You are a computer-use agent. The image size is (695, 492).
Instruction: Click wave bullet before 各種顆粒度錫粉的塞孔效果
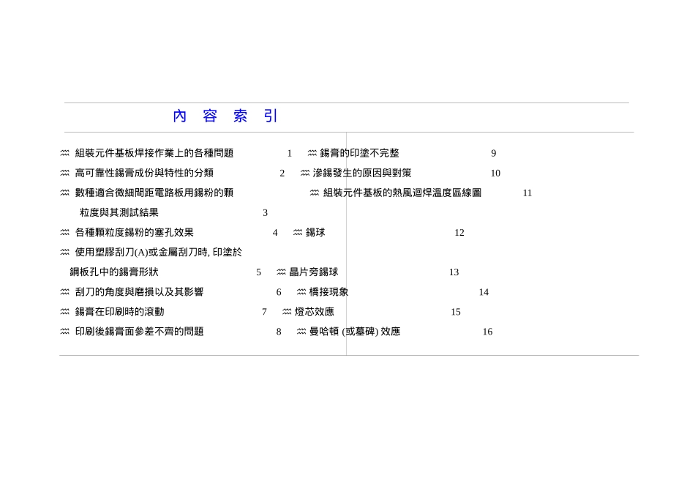point(64,232)
